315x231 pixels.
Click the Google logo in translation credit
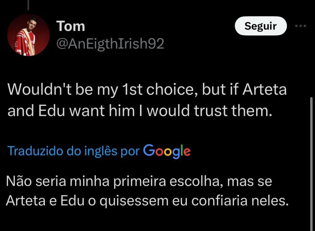click(167, 151)
